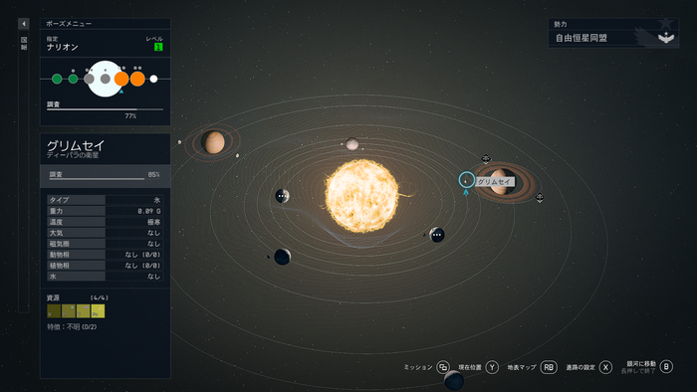This screenshot has height=392, width=697.
Task: Click the diamond marker above the right gas giant
Action: coord(486,158)
